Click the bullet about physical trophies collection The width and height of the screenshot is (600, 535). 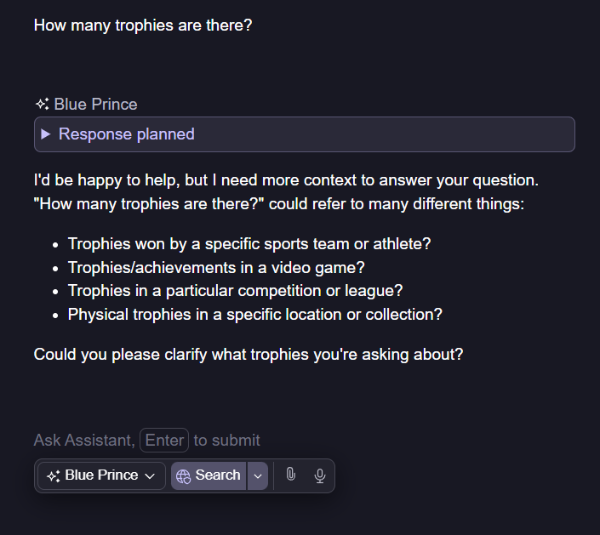coord(254,314)
